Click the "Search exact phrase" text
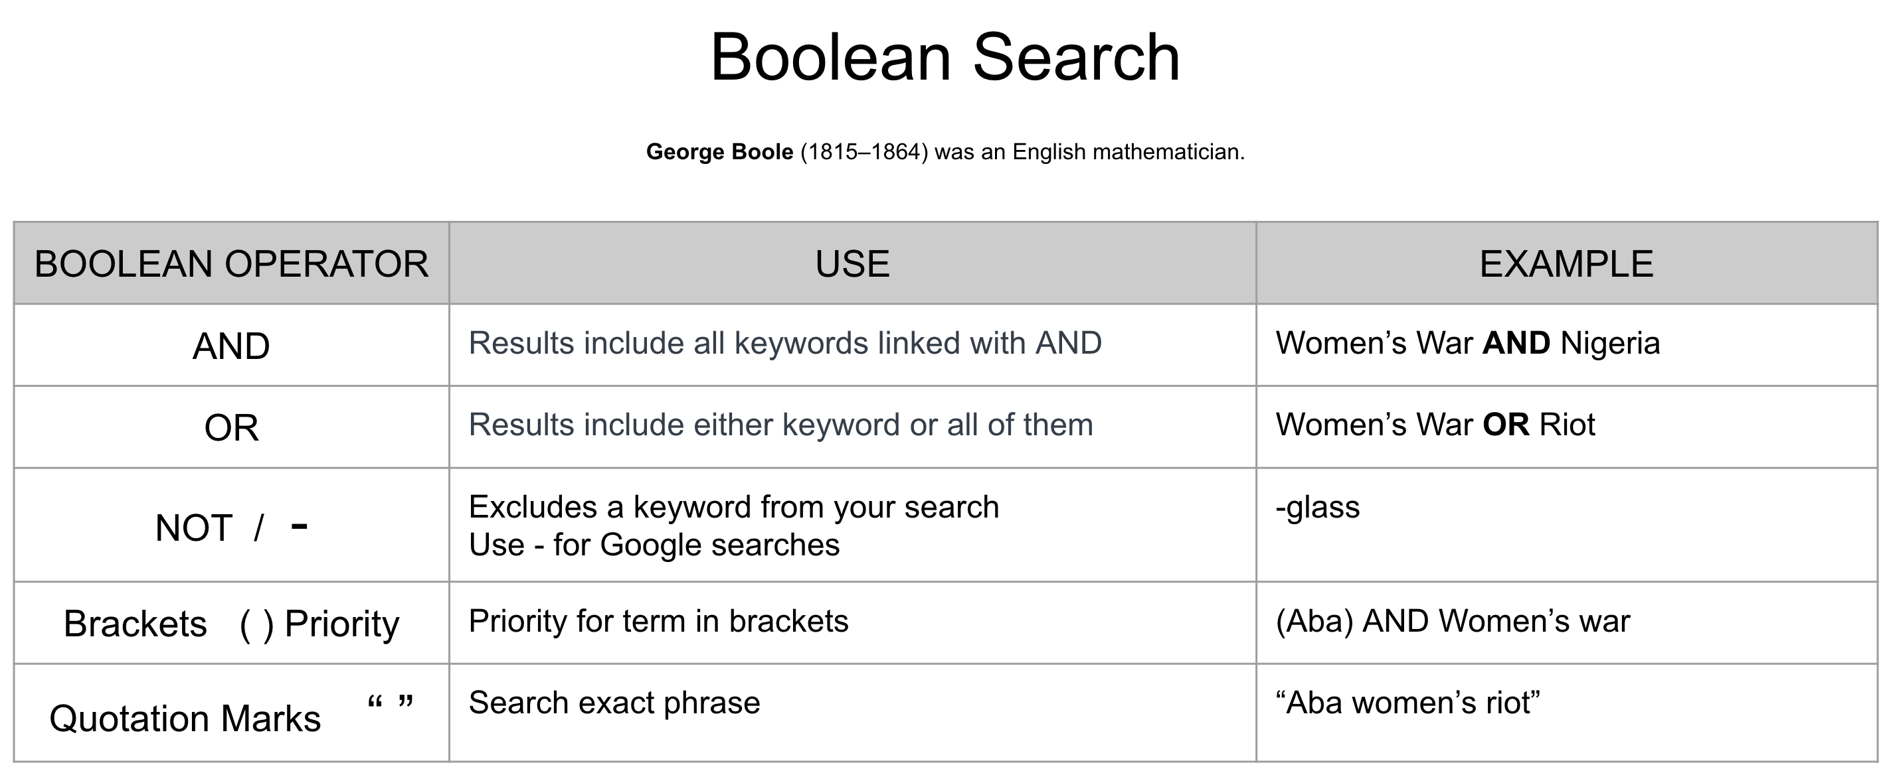This screenshot has width=1893, height=775. [x=614, y=703]
